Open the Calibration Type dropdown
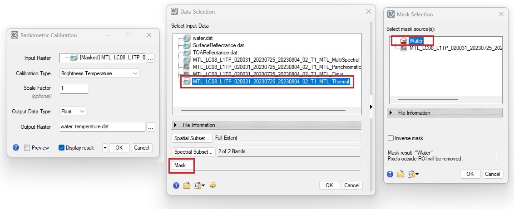This screenshot has height=209, width=514. 99,73
